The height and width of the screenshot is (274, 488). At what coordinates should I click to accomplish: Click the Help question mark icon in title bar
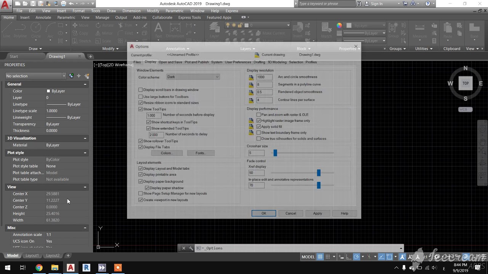(428, 4)
